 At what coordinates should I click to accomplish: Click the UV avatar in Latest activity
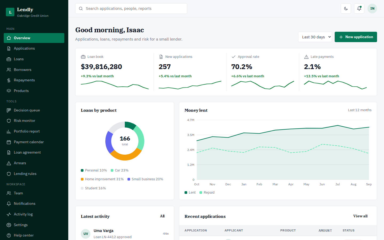(86, 234)
